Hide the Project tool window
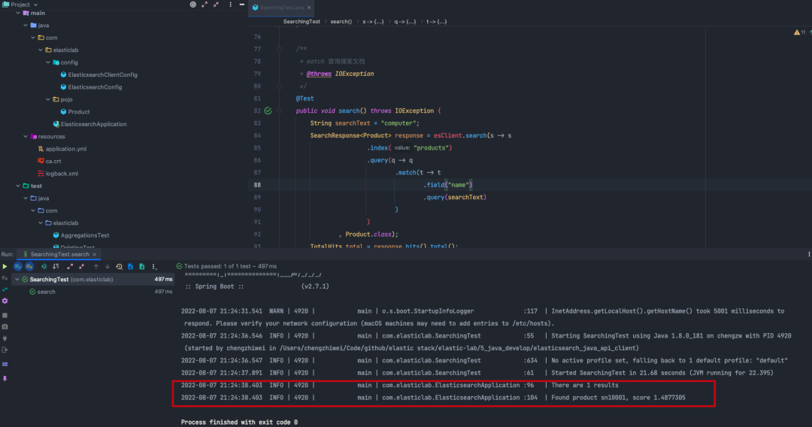Viewport: 812px width, 427px height. 242,5
